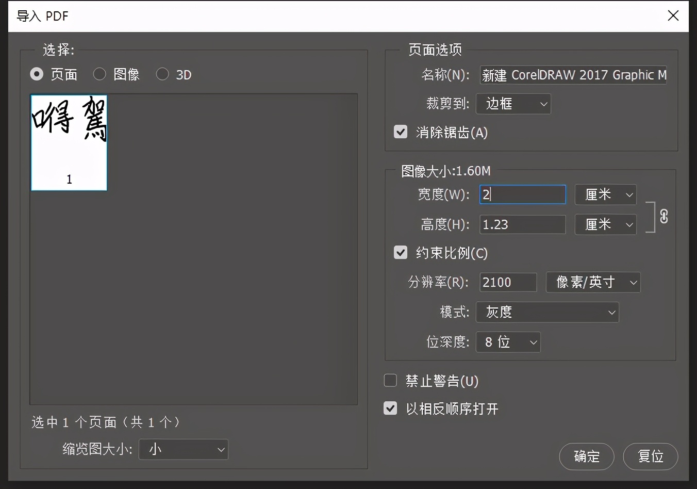Image resolution: width=697 pixels, height=489 pixels.
Task: Click the 页面选项 group label
Action: pos(435,50)
